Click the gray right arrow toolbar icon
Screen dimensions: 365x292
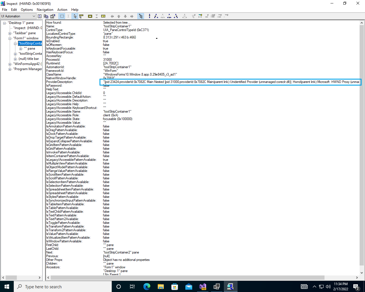point(132,16)
